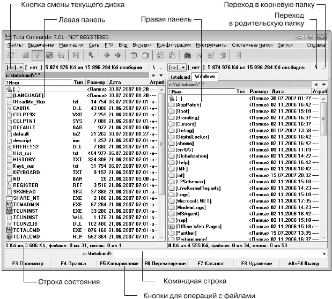Click F6 Перемещение button

[165, 264]
